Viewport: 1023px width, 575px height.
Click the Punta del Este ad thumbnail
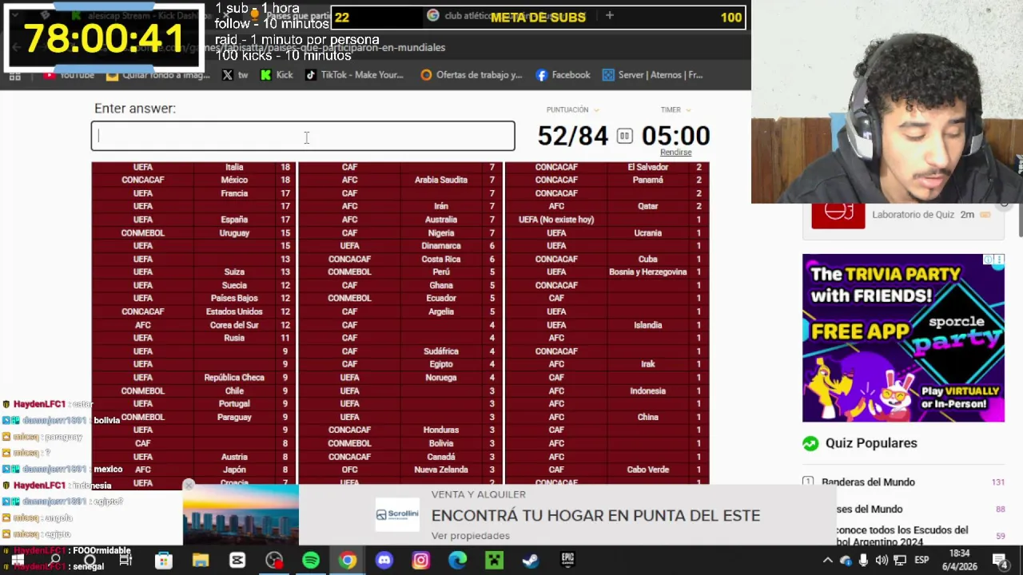(241, 515)
